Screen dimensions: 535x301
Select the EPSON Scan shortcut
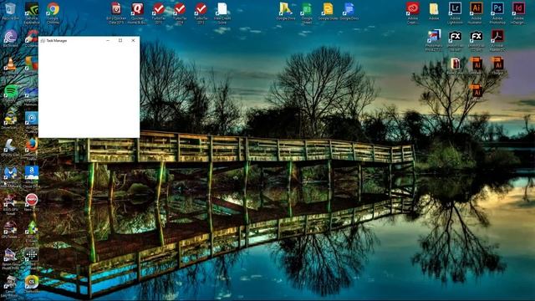tap(10, 146)
